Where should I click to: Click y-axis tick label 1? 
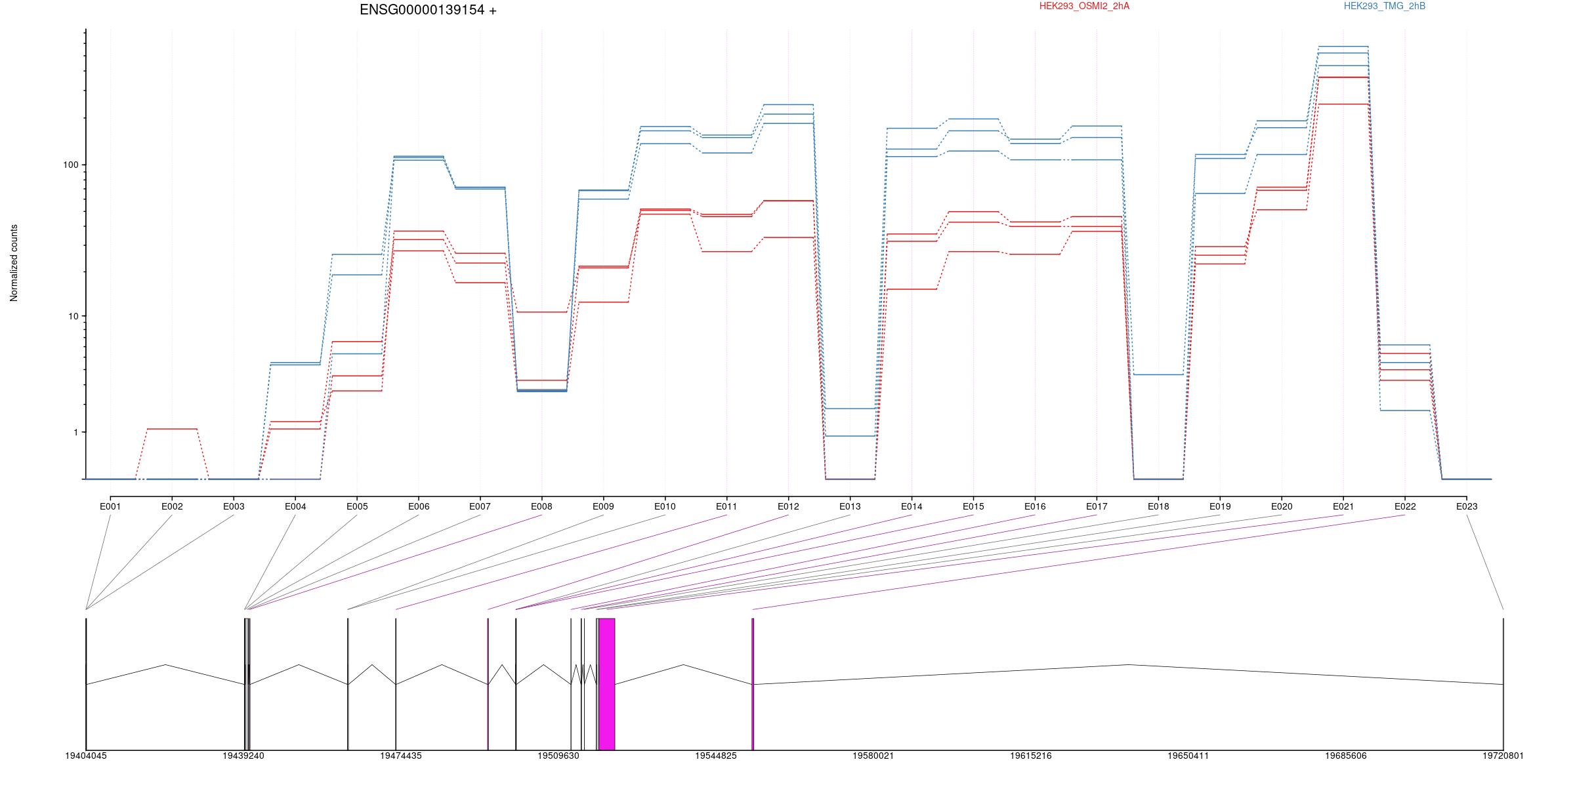click(x=75, y=432)
